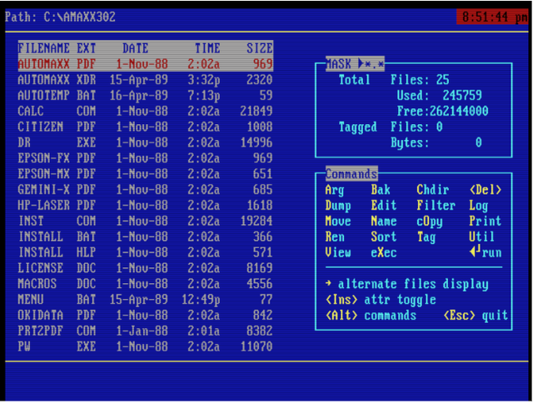The width and height of the screenshot is (533, 403).
Task: Click the Tag command
Action: [x=426, y=236]
